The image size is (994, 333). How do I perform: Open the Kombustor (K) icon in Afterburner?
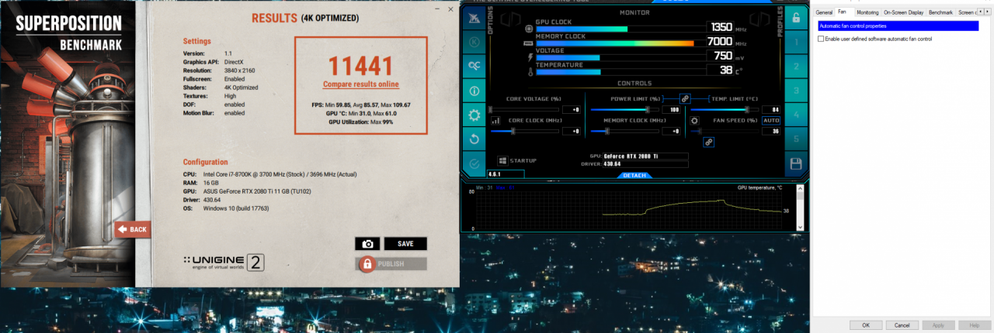(x=474, y=41)
